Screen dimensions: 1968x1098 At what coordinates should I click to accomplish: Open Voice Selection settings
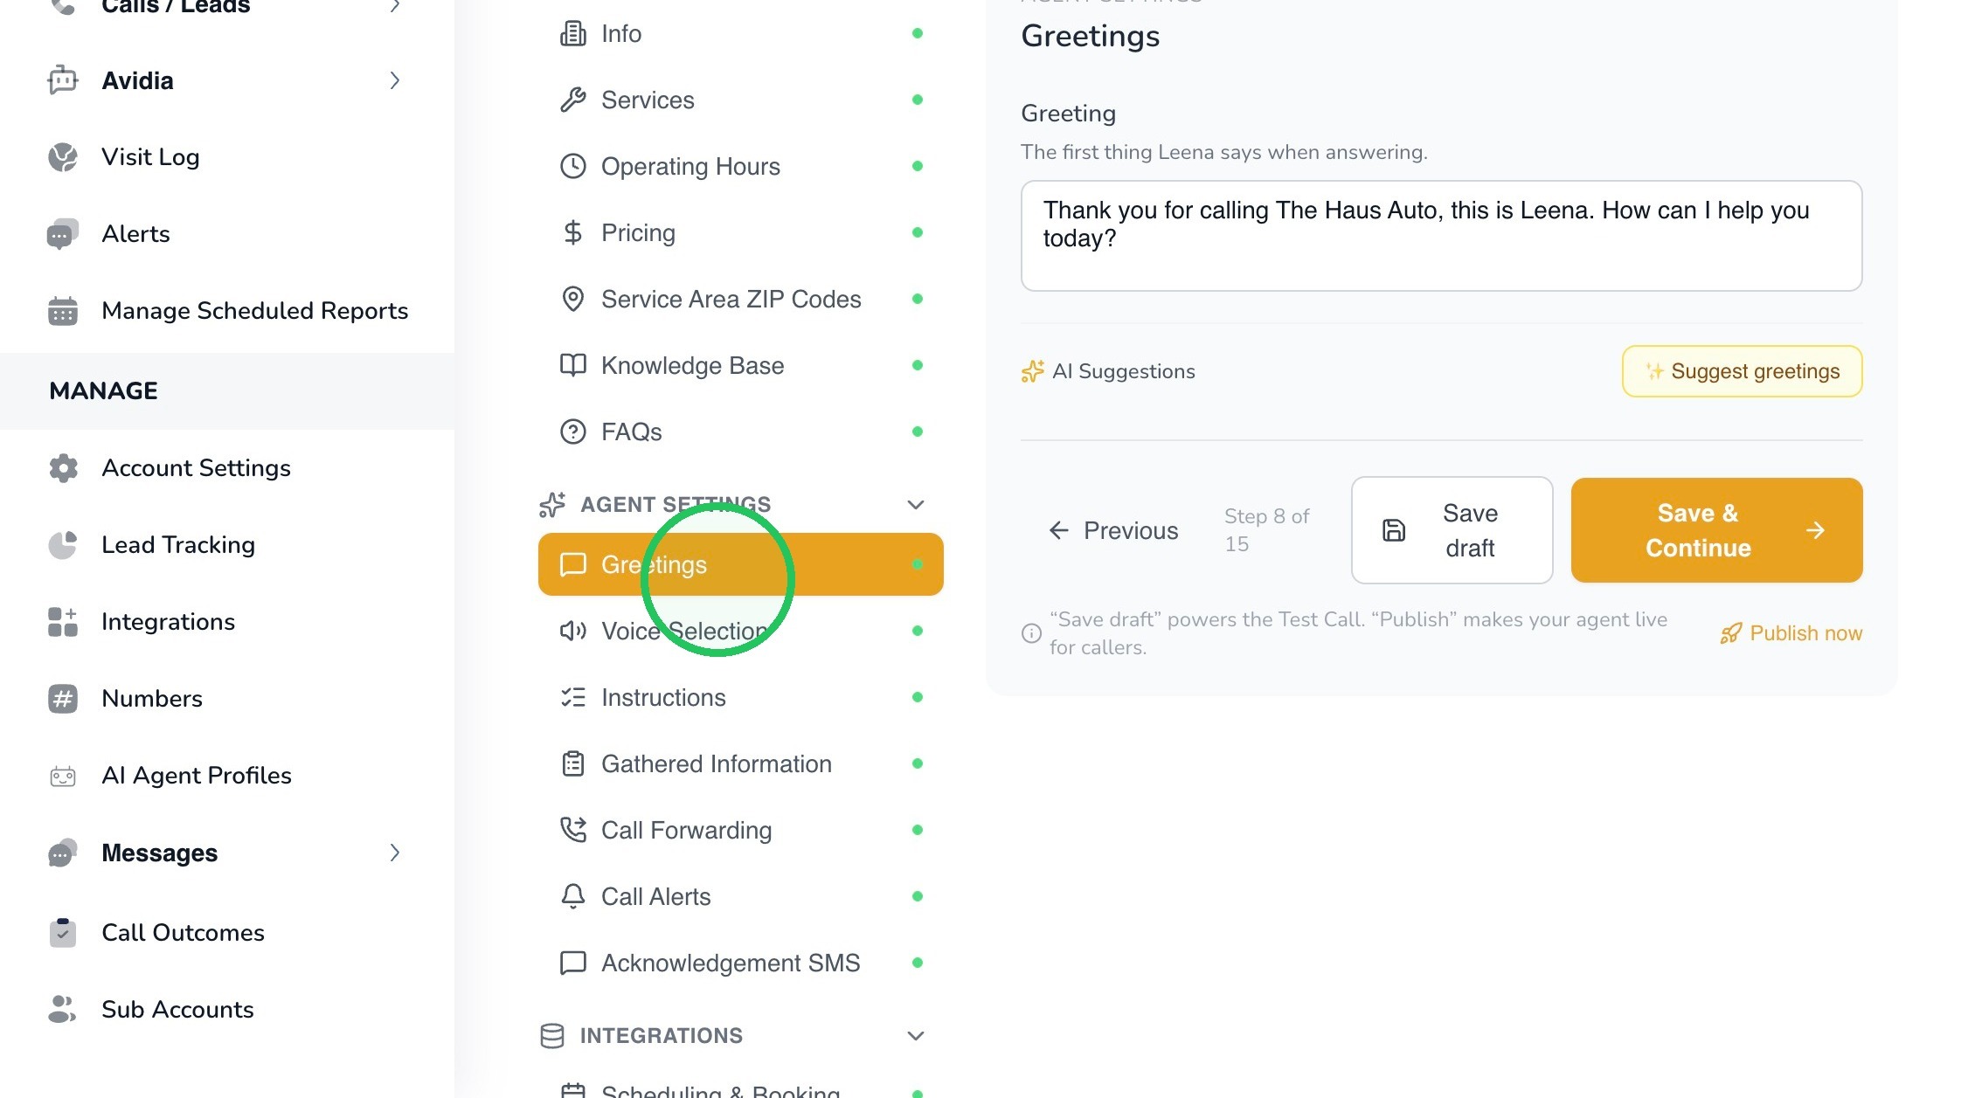coord(741,631)
